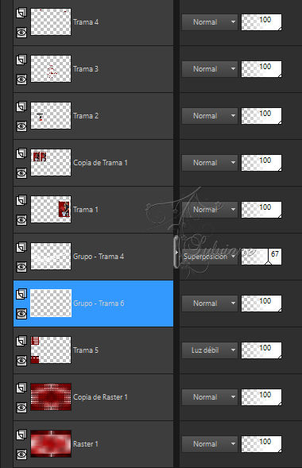Adjust the opacity slider set to 67
The height and width of the screenshot is (468, 302).
click(x=261, y=257)
